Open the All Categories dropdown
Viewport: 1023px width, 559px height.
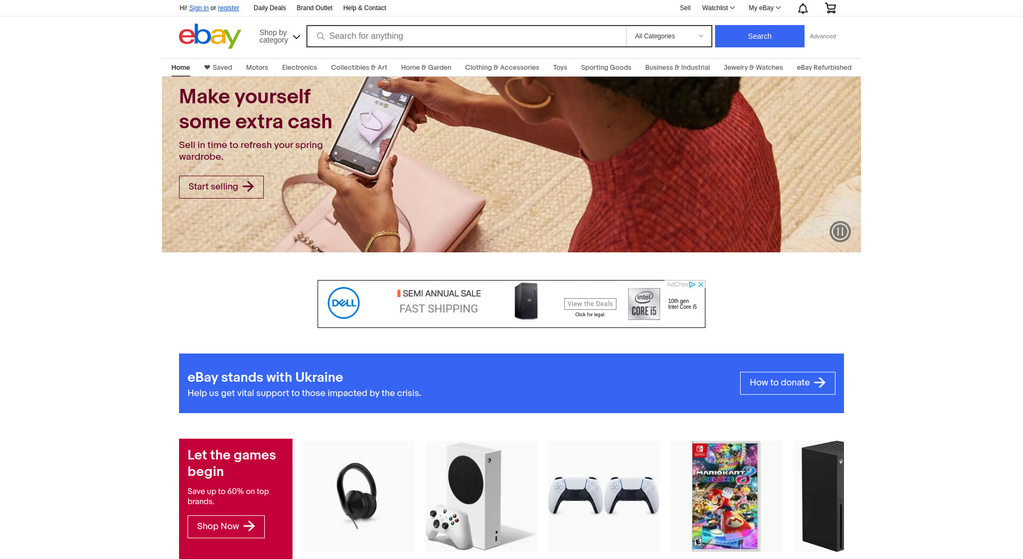pyautogui.click(x=669, y=36)
